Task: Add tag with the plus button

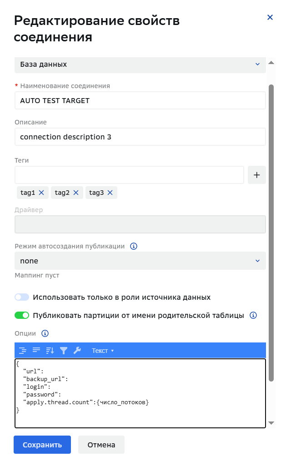Action: coord(256,175)
